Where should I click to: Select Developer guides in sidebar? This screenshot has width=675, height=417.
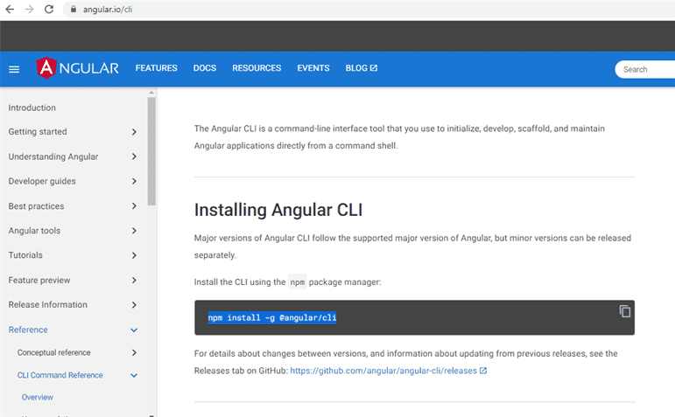point(42,181)
